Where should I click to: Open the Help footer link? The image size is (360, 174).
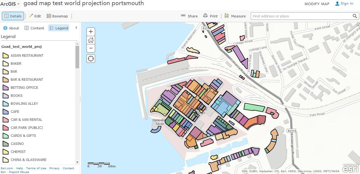(19, 168)
